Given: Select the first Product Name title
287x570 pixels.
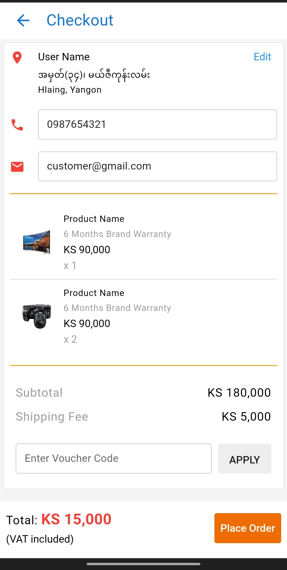Looking at the screenshot, I should point(94,219).
